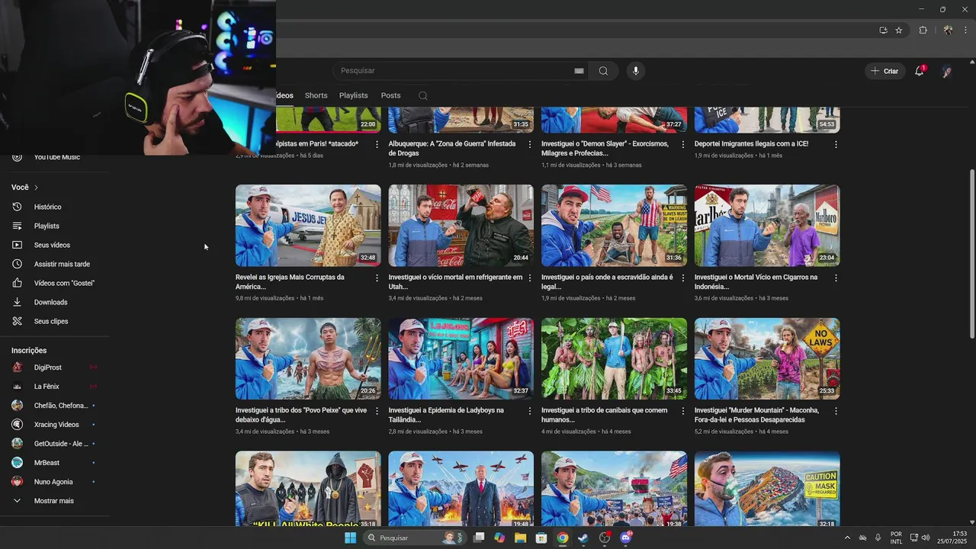This screenshot has height=549, width=976.
Task: Open title "Albuquerque: A Zona de Guerra"
Action: pyautogui.click(x=452, y=148)
